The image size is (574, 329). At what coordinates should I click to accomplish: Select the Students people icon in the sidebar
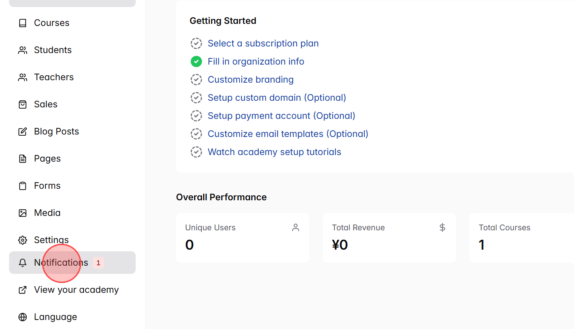[23, 50]
